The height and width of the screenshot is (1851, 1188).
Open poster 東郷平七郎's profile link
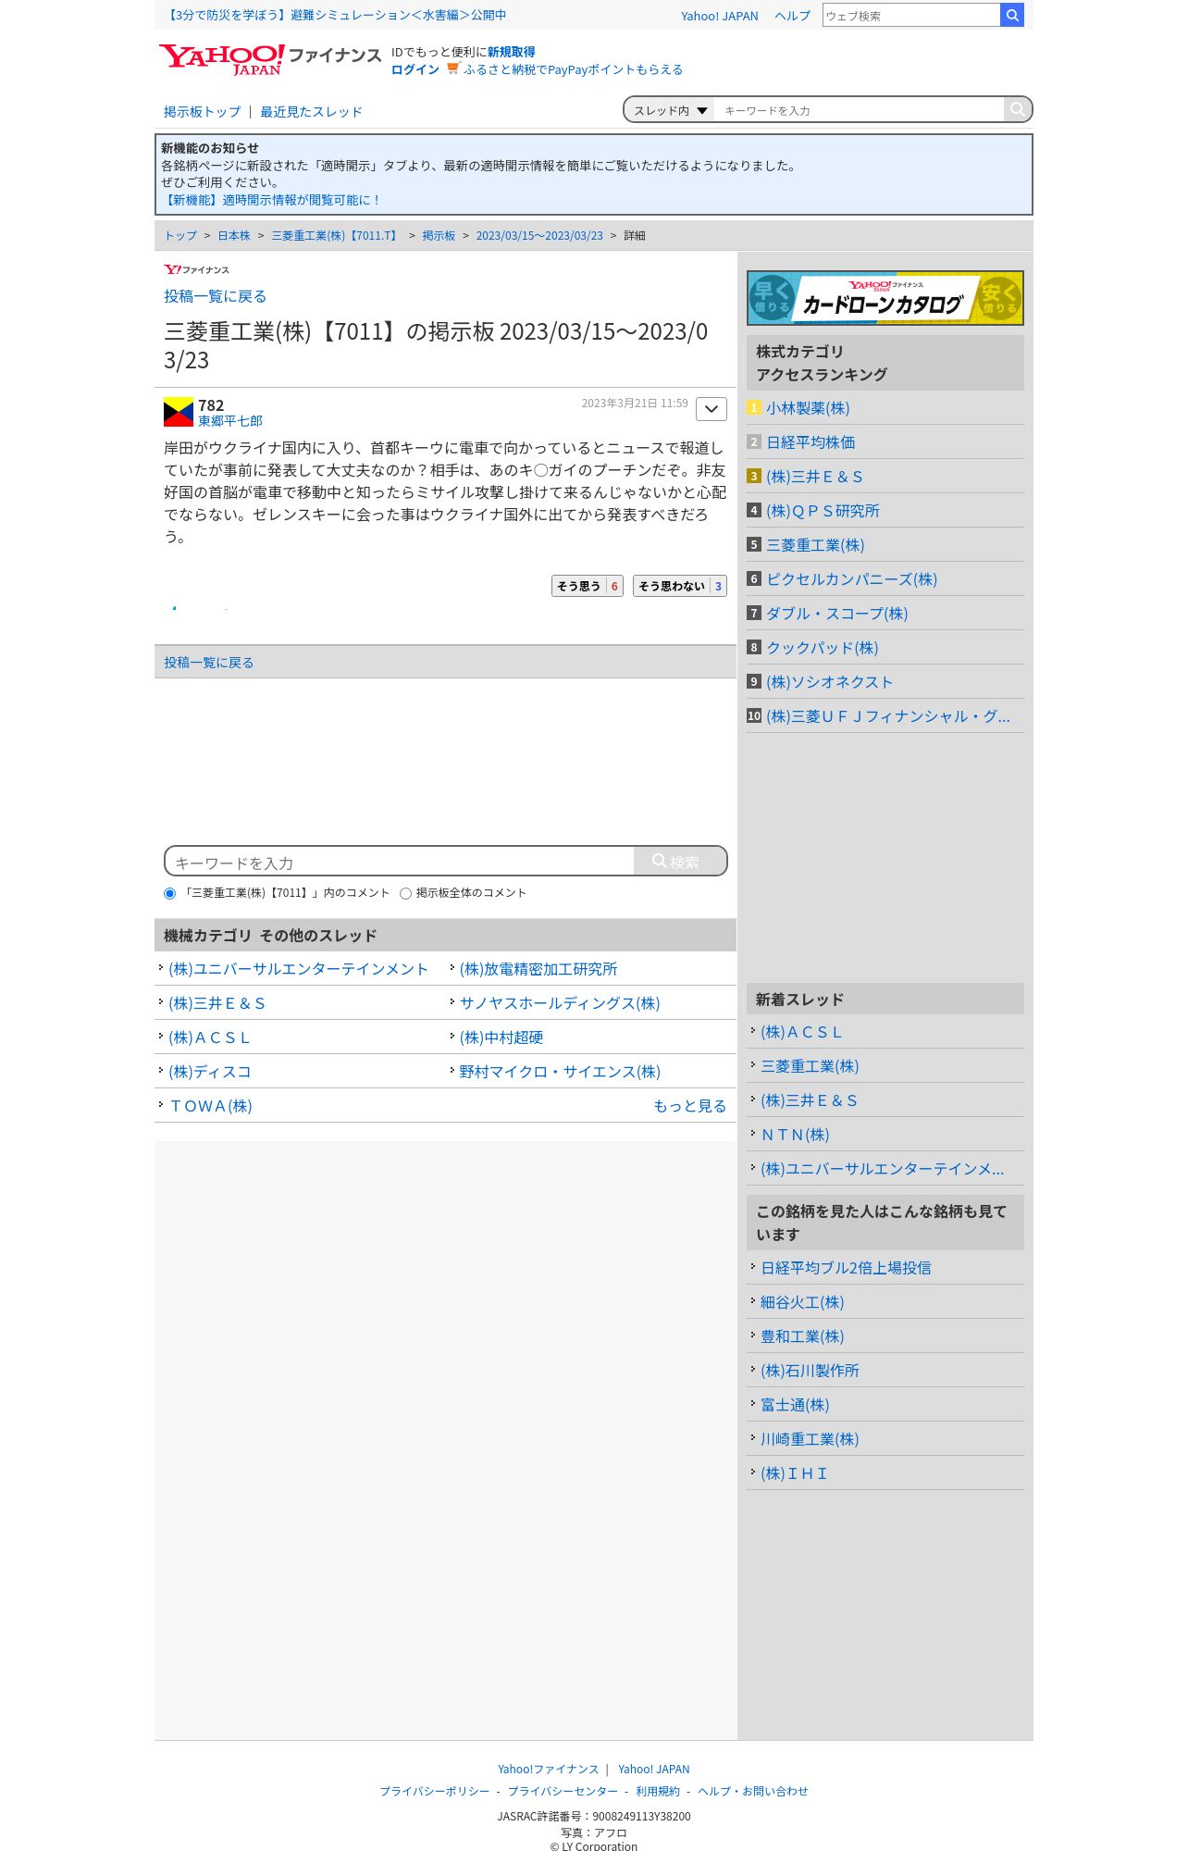click(230, 421)
